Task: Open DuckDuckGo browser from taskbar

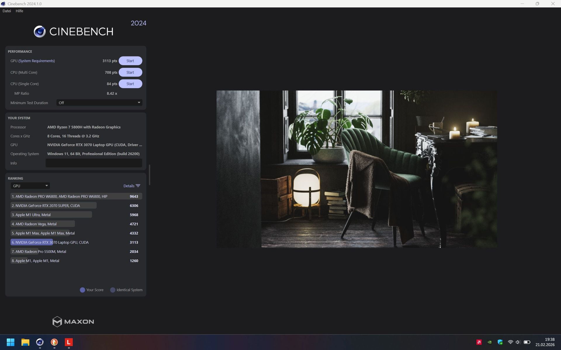Action: [x=54, y=342]
